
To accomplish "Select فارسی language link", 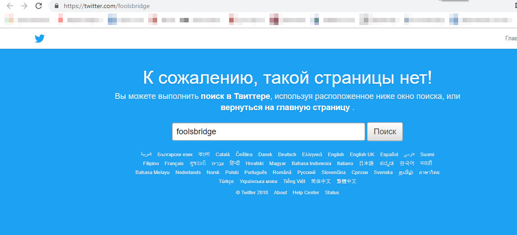I will (x=409, y=154).
